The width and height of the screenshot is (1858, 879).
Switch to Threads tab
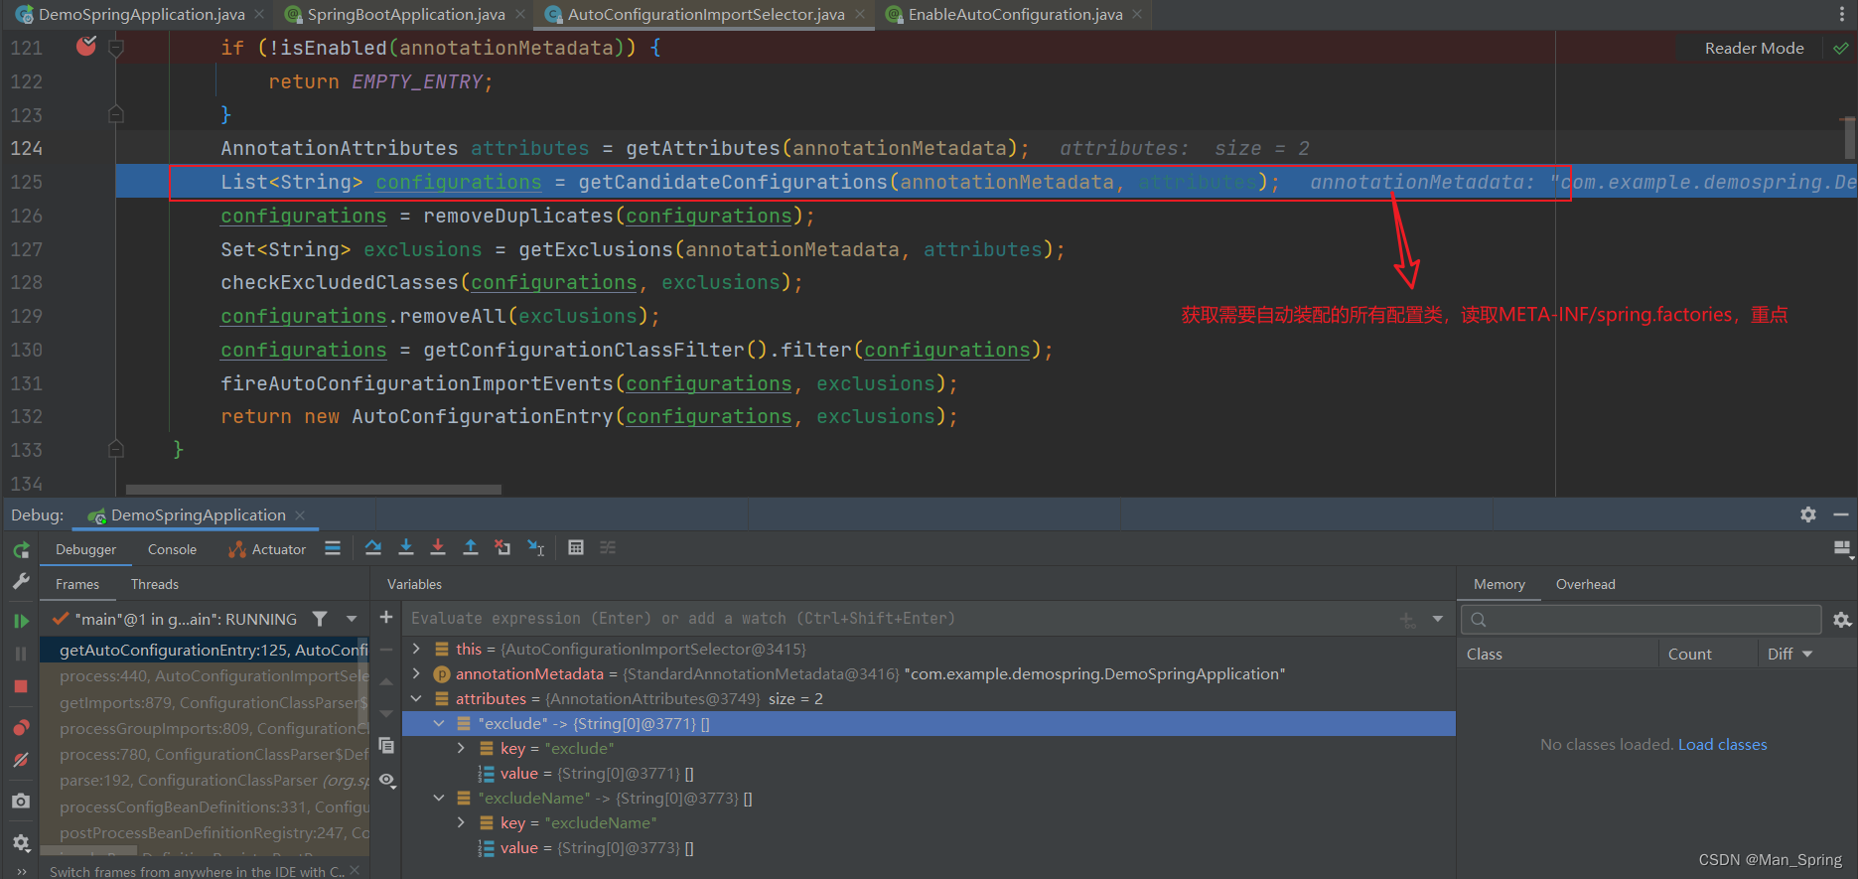click(155, 584)
